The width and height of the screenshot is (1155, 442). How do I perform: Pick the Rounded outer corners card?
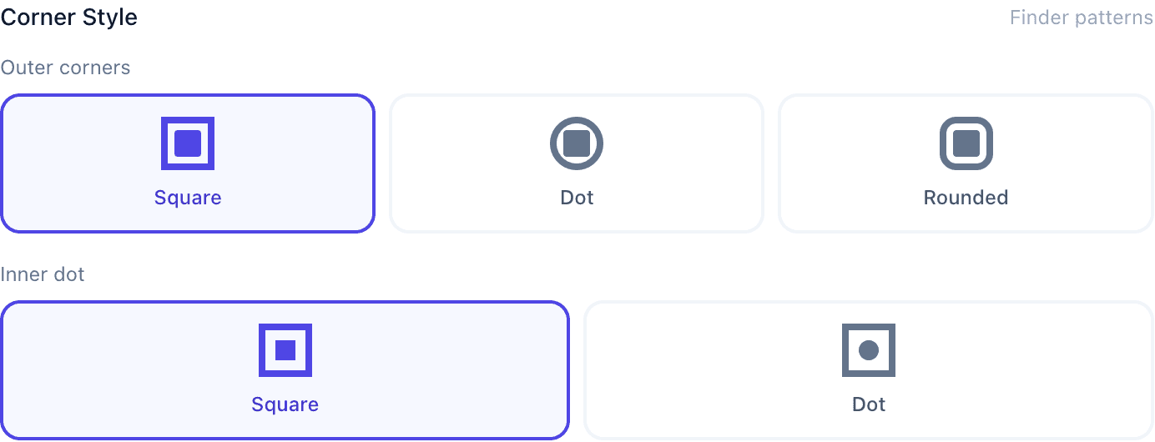(x=966, y=163)
